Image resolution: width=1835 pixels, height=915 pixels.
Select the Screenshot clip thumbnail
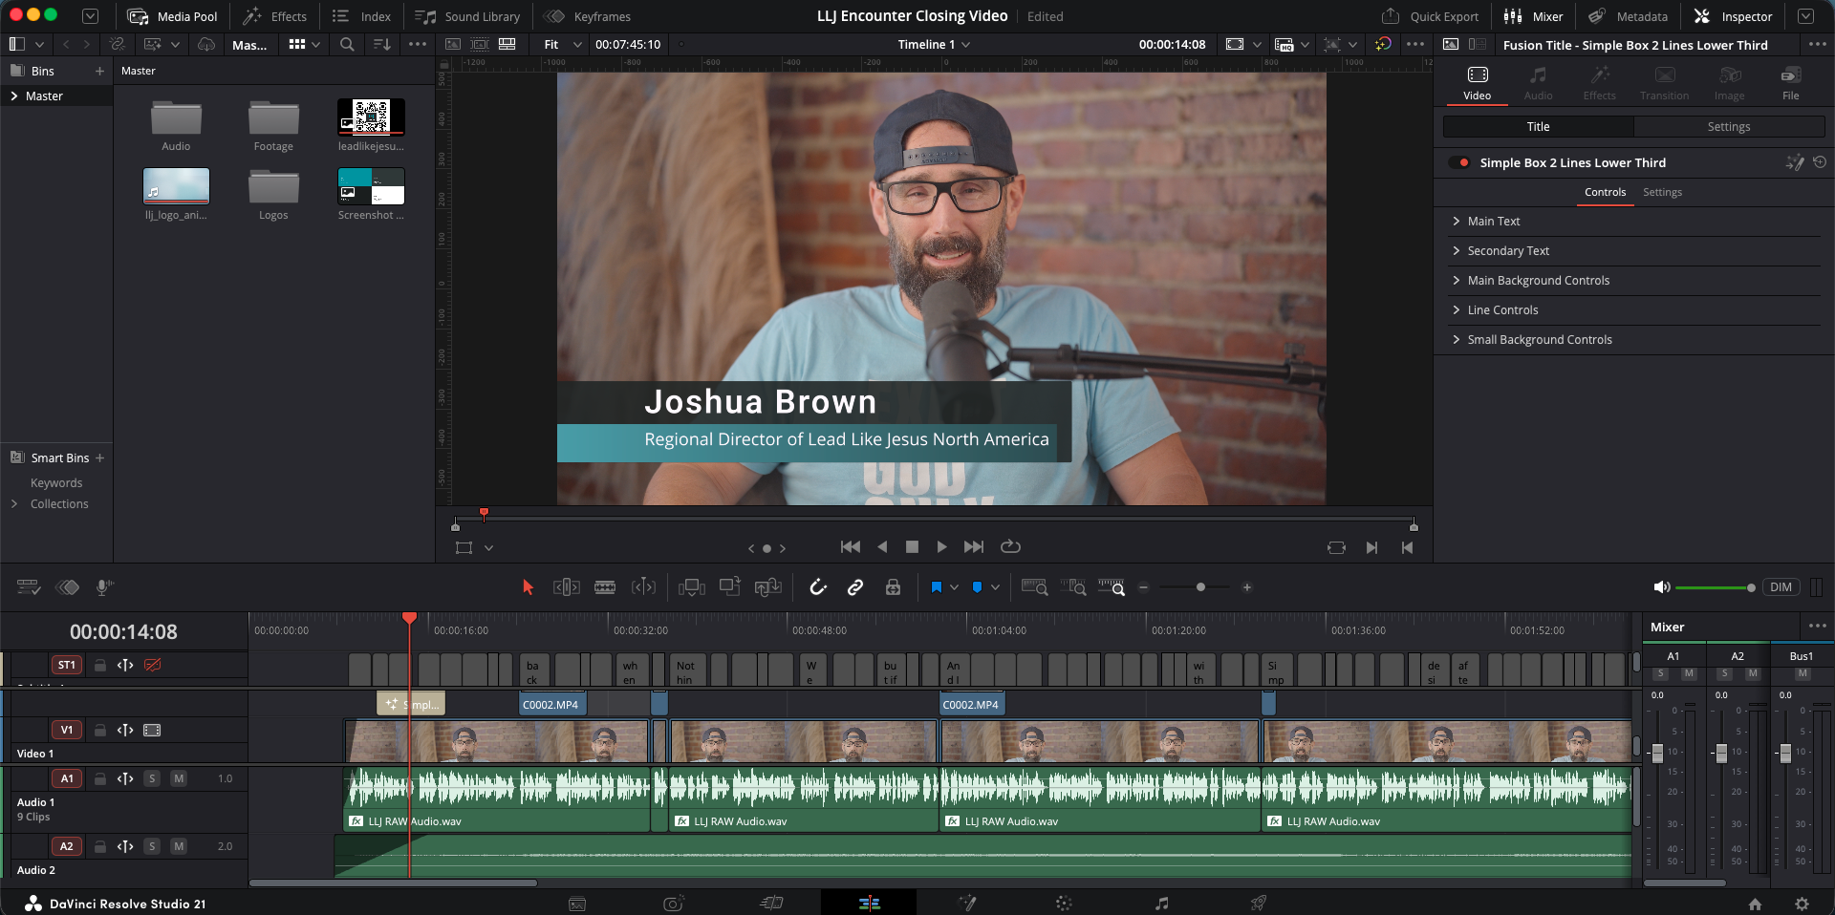coord(371,186)
